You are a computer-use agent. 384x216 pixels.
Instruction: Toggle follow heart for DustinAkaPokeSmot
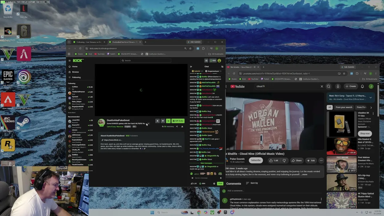tap(163, 121)
